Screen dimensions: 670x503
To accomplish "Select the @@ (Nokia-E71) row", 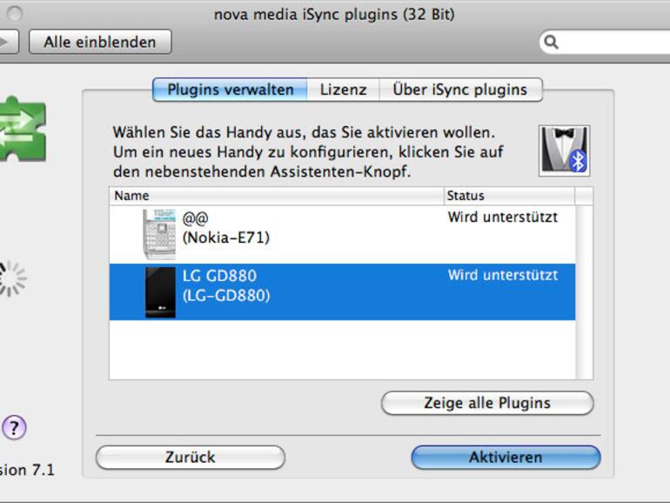I will coord(342,235).
